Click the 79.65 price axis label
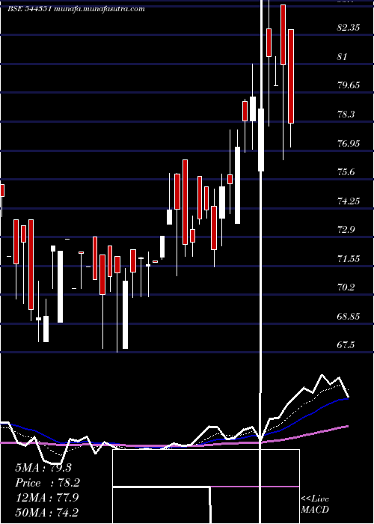The image size is (374, 524). (349, 85)
